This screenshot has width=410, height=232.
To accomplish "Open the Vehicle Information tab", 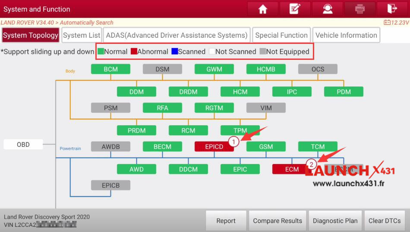I will [x=346, y=35].
